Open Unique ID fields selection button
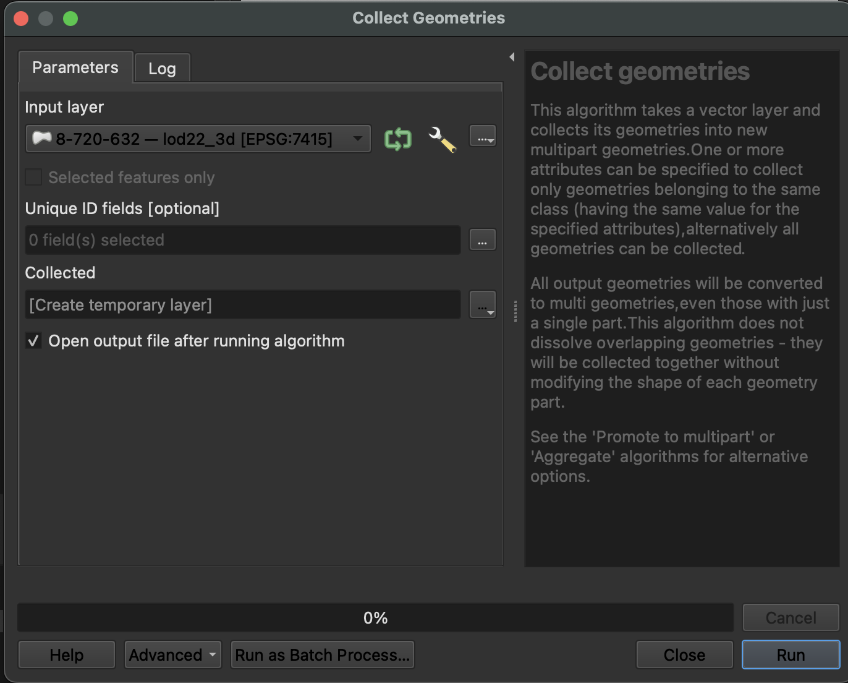 coord(483,240)
